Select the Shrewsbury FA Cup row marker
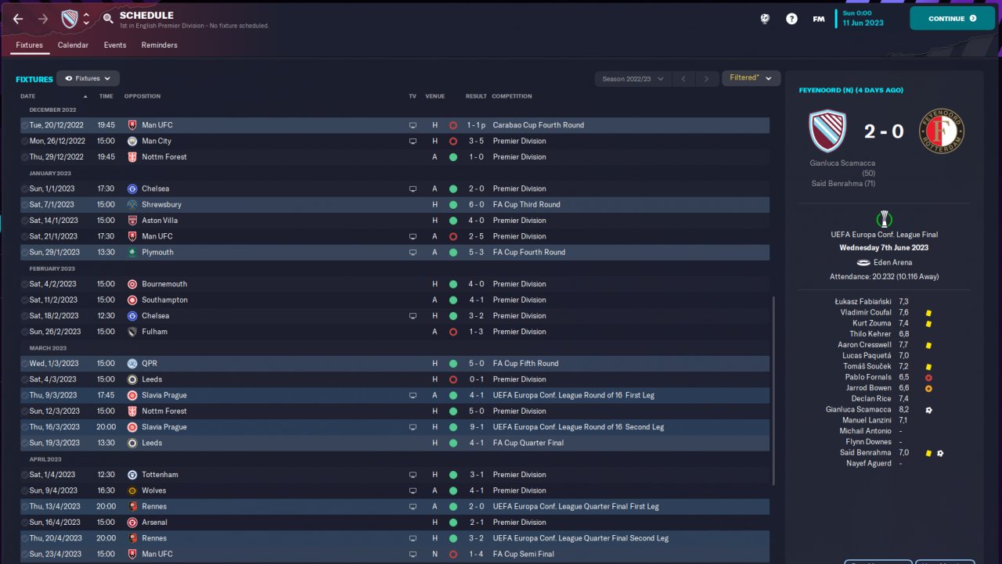Image resolution: width=1002 pixels, height=564 pixels. [x=25, y=205]
